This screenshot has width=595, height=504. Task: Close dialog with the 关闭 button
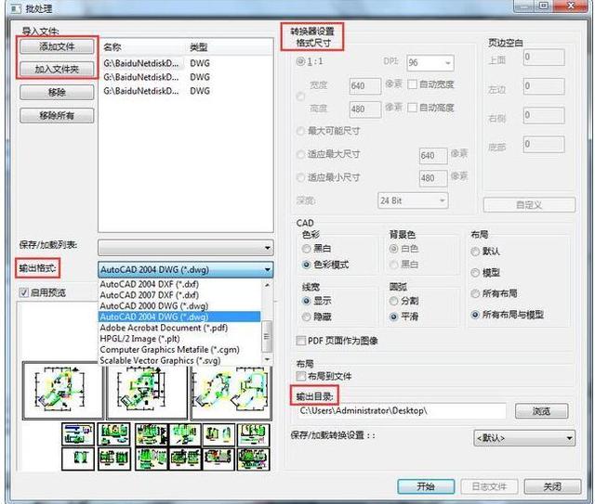click(552, 486)
